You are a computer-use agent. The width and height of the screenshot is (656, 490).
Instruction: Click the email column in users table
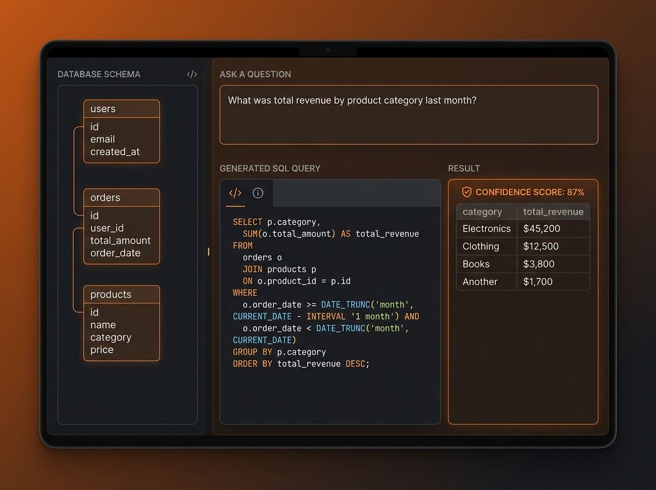click(103, 139)
